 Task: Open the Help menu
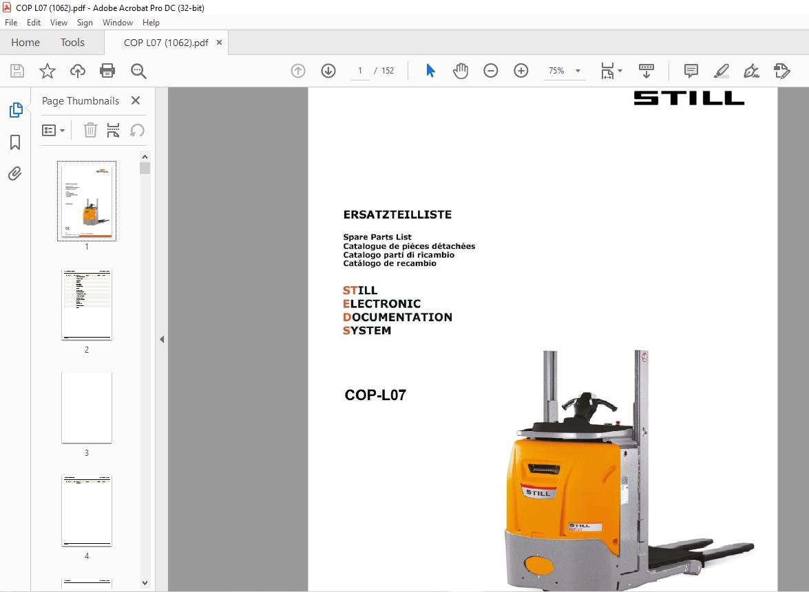tap(151, 23)
